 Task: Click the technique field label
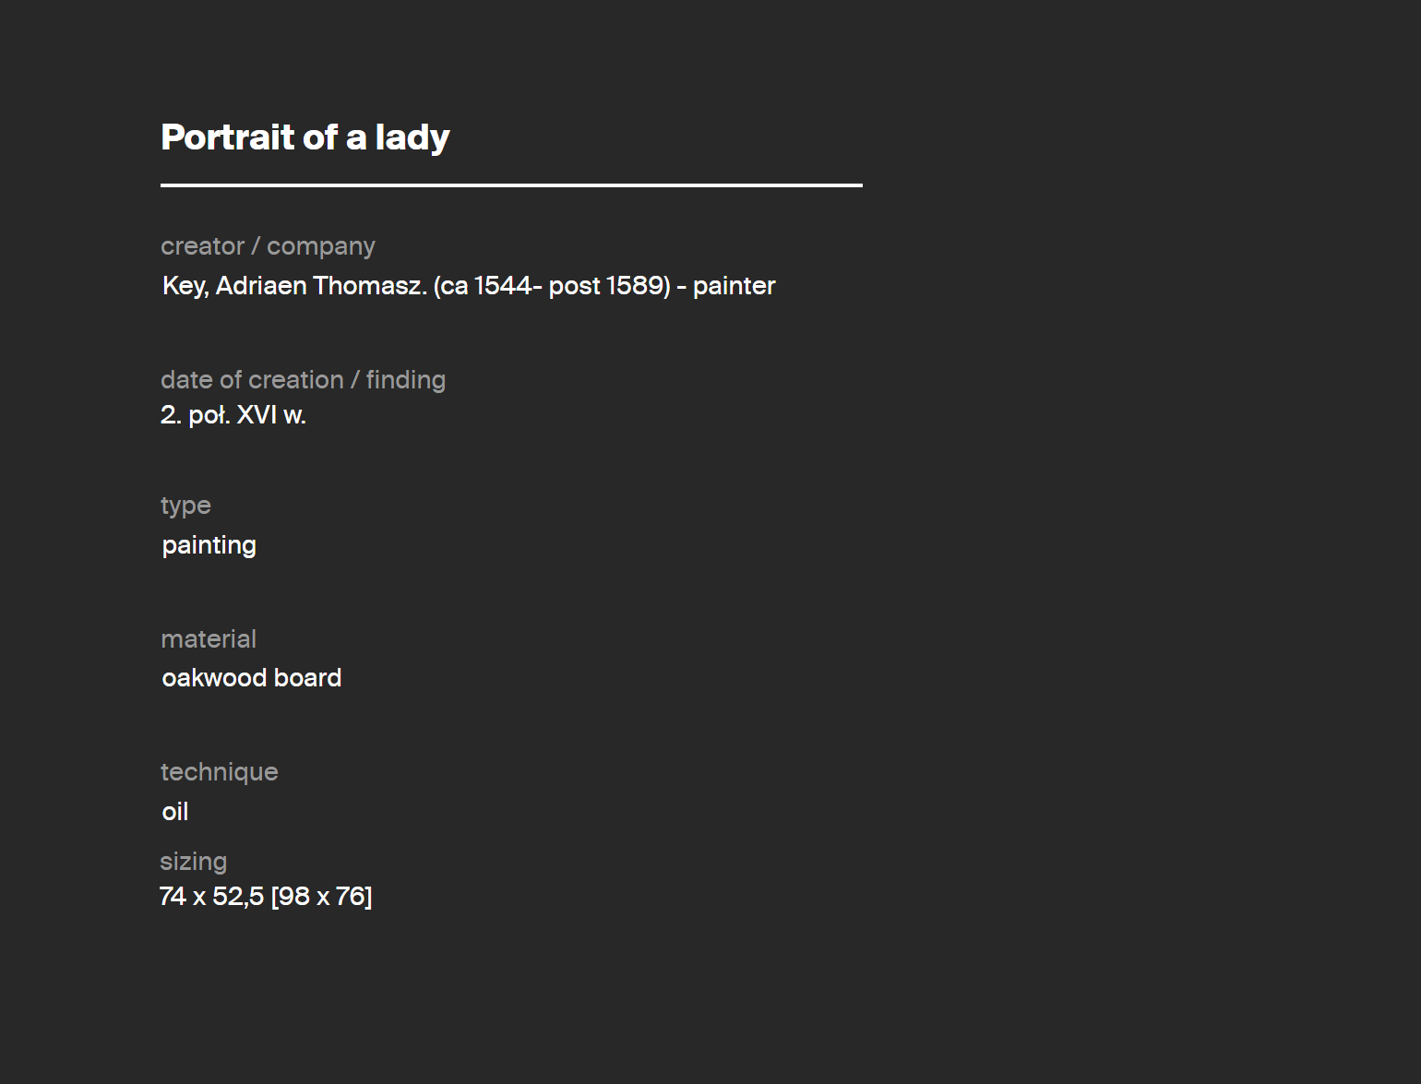click(x=220, y=772)
